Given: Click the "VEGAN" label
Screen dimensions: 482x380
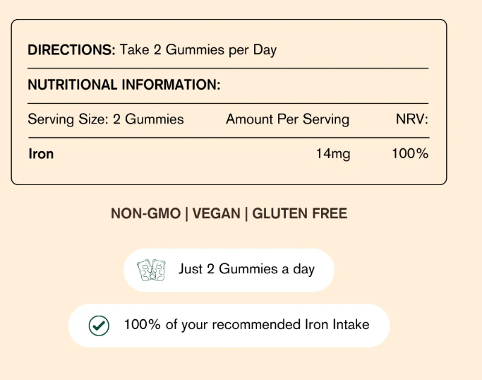Looking at the screenshot, I should pos(215,213).
